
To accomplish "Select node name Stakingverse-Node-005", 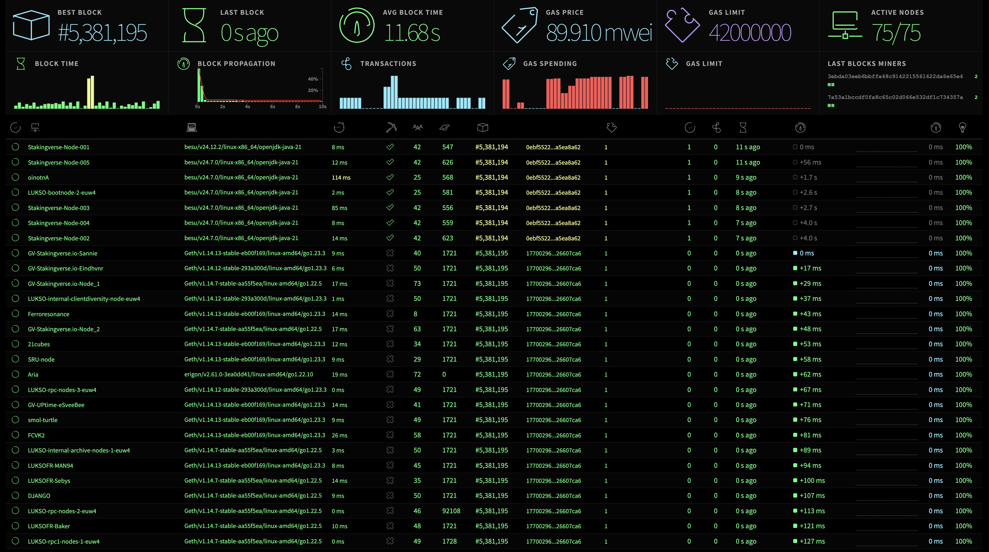I will point(58,163).
